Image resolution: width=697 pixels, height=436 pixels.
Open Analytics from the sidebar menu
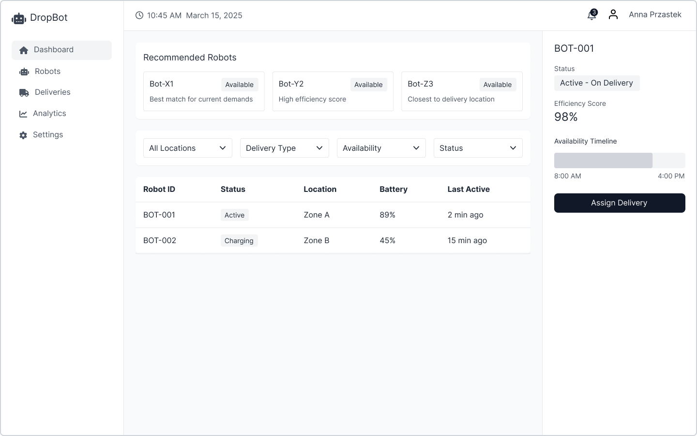49,114
